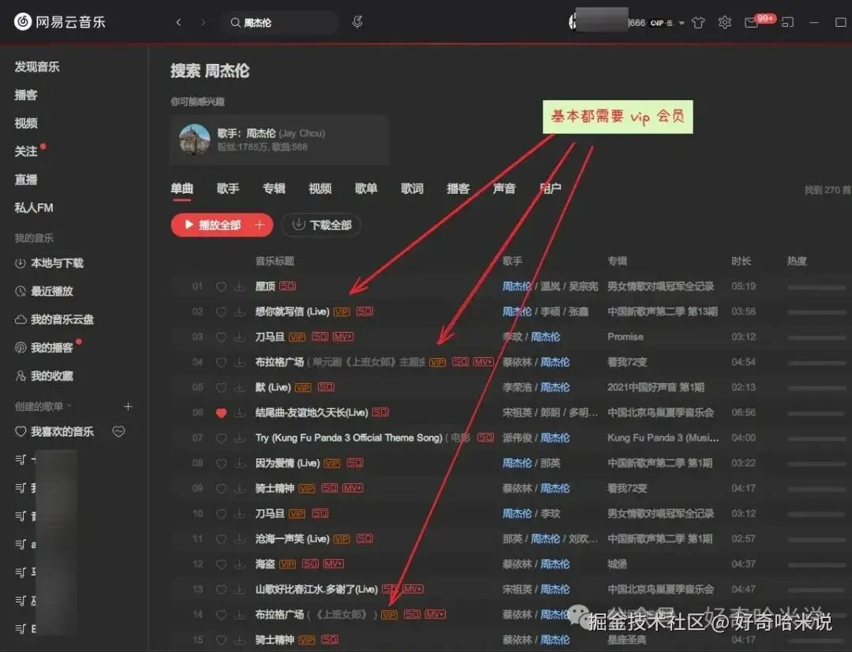Switch to the 播客 tab
Screen dimensions: 852x652
click(458, 188)
